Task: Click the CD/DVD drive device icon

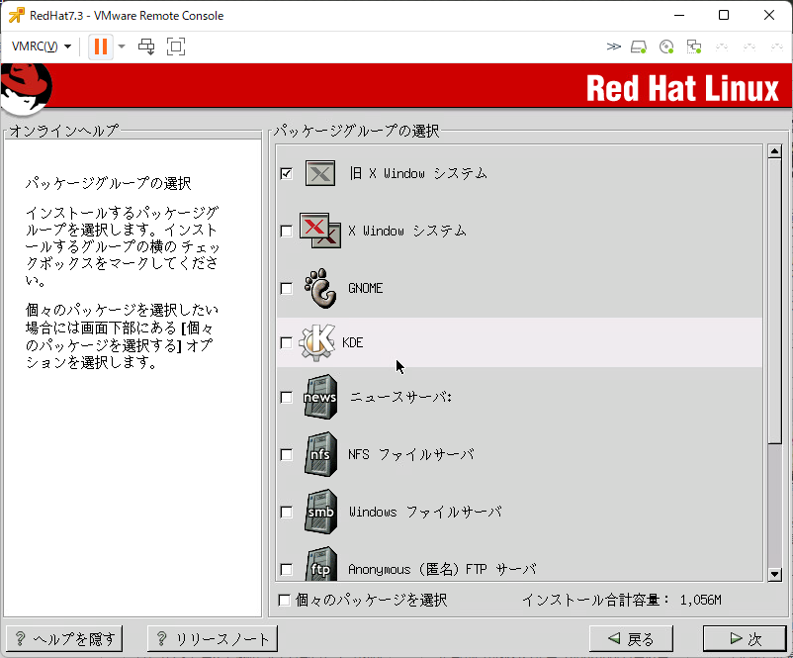Action: [666, 47]
